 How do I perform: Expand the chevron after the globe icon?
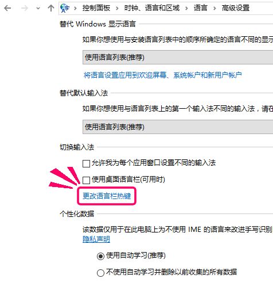pyautogui.click(x=75, y=9)
